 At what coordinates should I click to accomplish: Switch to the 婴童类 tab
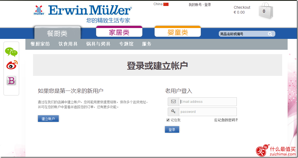coord(178,32)
